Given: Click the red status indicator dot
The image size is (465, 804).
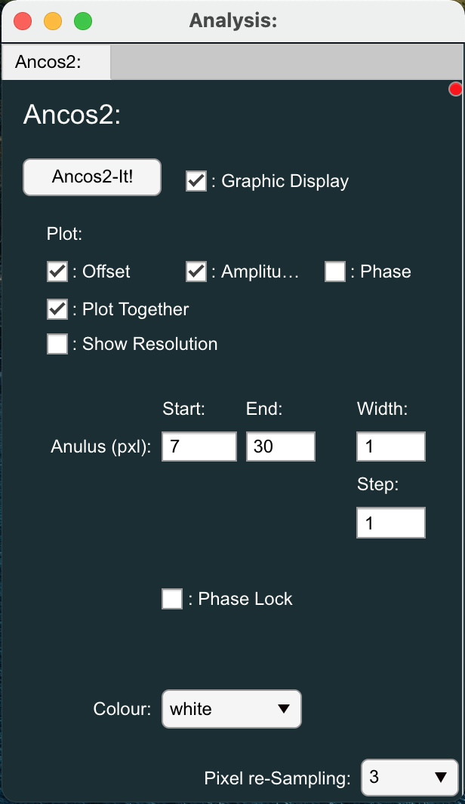Looking at the screenshot, I should click(456, 90).
